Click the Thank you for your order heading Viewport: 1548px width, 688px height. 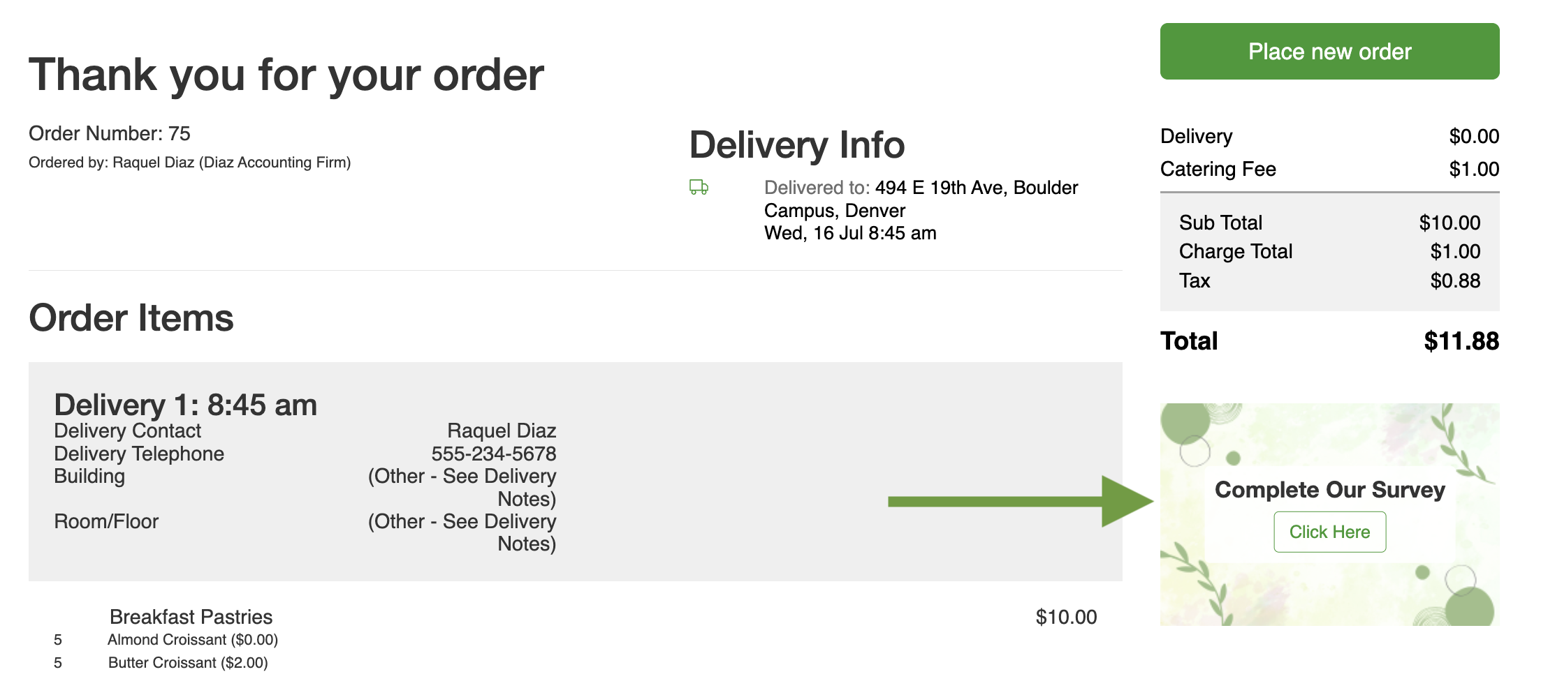286,75
